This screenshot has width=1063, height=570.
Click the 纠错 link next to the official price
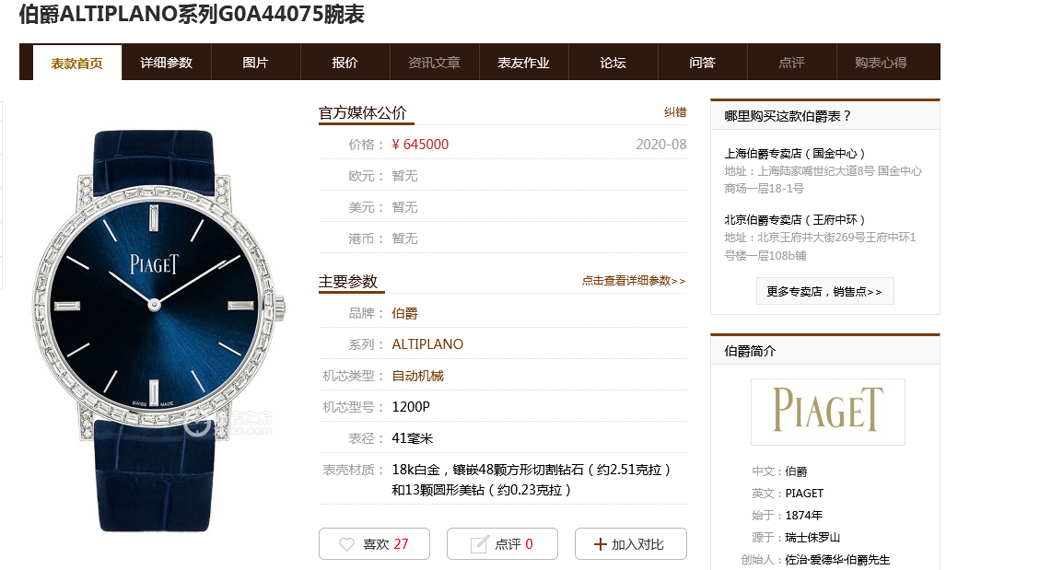[675, 112]
